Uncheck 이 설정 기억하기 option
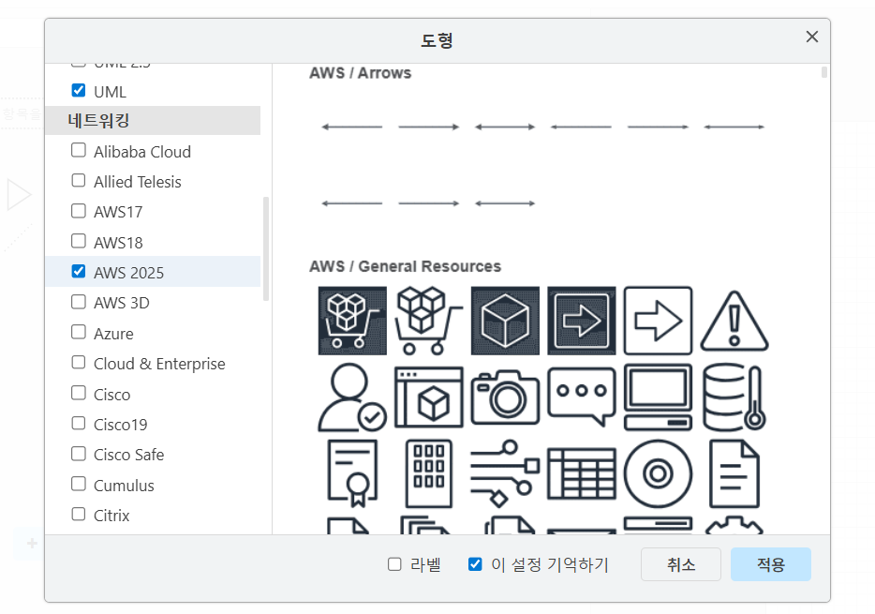The image size is (875, 614). [475, 564]
